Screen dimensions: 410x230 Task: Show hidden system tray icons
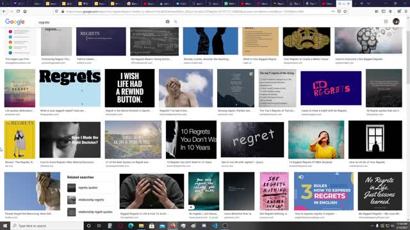click(372, 226)
